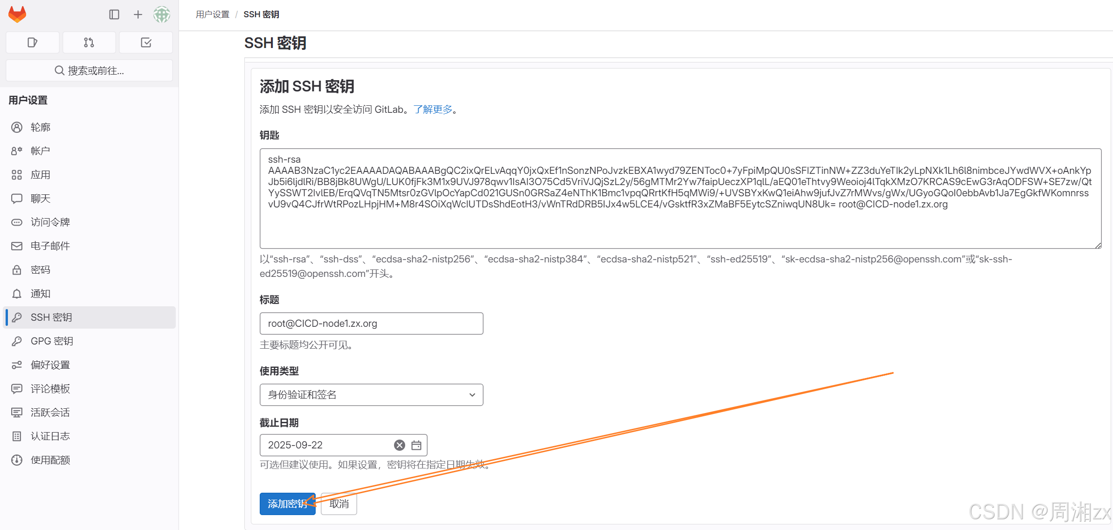Select SSH 密钥 in the sidebar

(51, 317)
